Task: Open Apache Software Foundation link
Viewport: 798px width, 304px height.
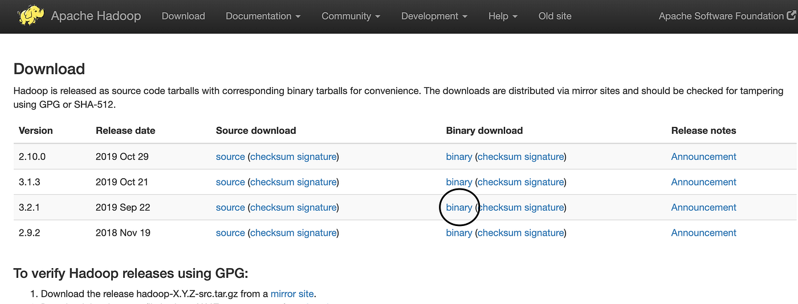Action: (721, 16)
